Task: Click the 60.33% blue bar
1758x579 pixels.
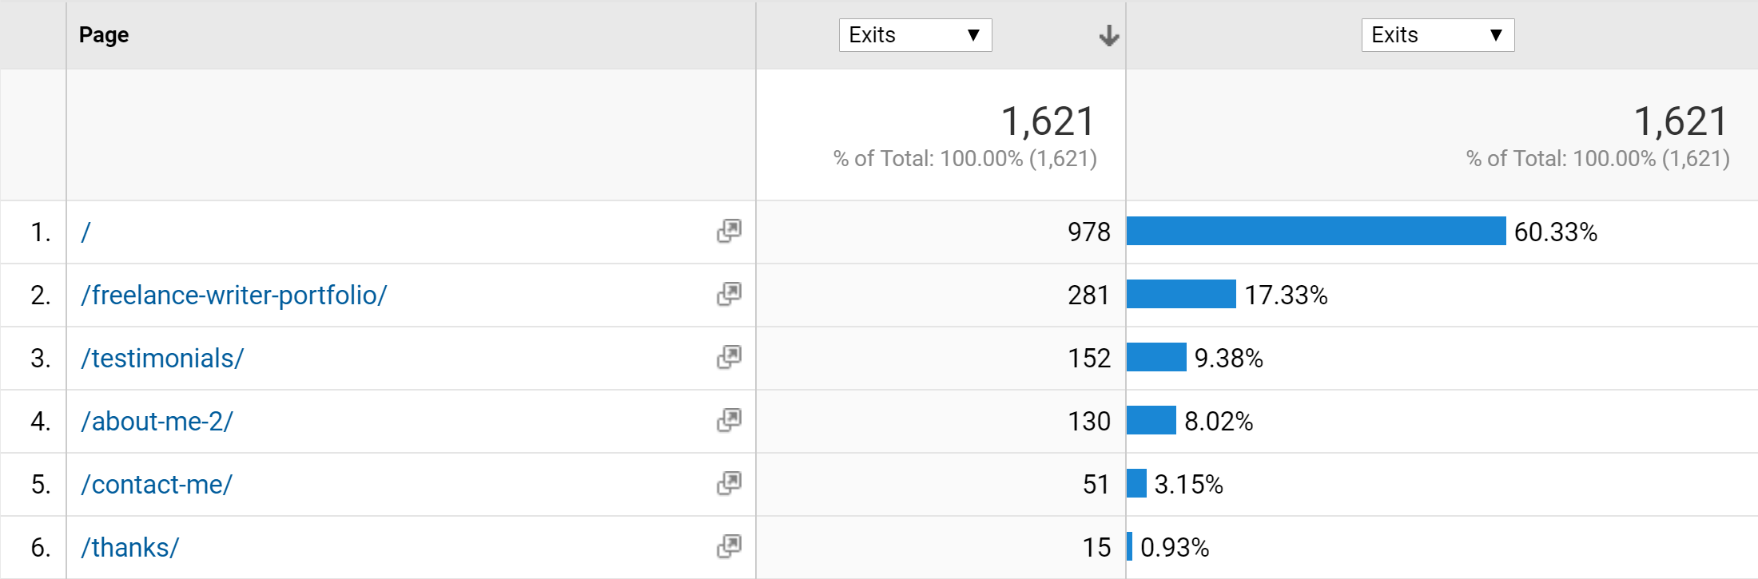Action: [1316, 231]
